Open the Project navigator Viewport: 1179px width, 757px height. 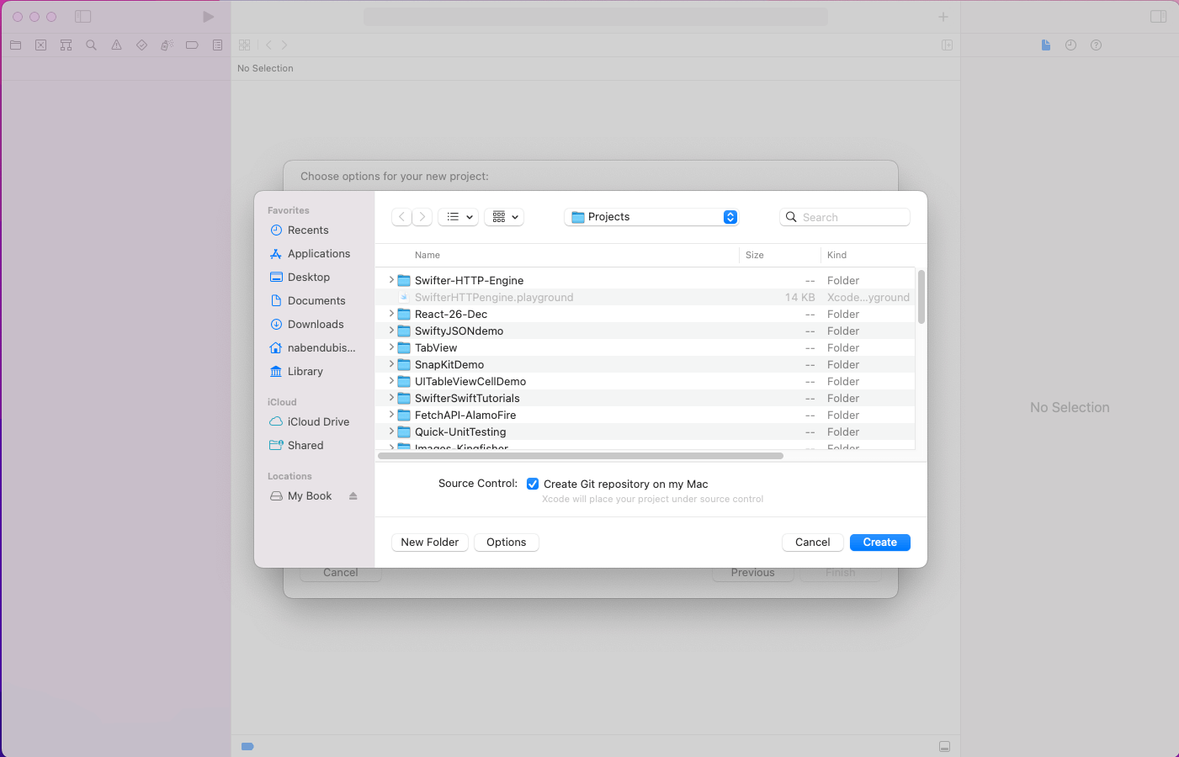[15, 45]
